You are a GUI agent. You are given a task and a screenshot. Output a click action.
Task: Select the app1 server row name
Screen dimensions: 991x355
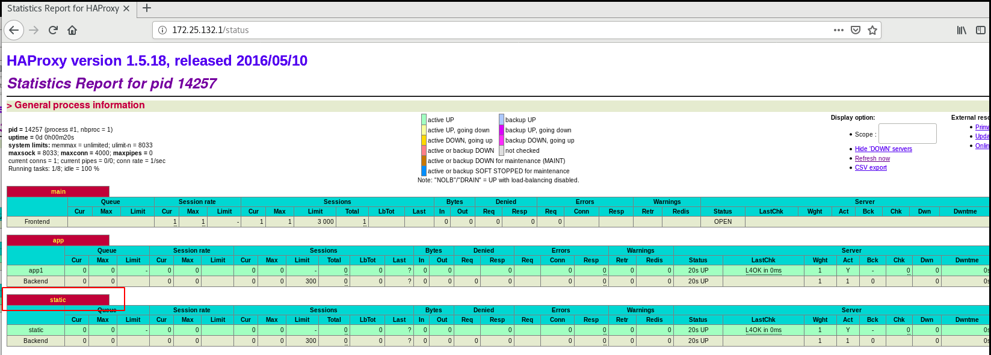coord(36,270)
